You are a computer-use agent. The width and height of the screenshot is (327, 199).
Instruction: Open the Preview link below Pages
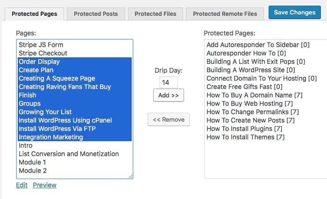pos(44,185)
